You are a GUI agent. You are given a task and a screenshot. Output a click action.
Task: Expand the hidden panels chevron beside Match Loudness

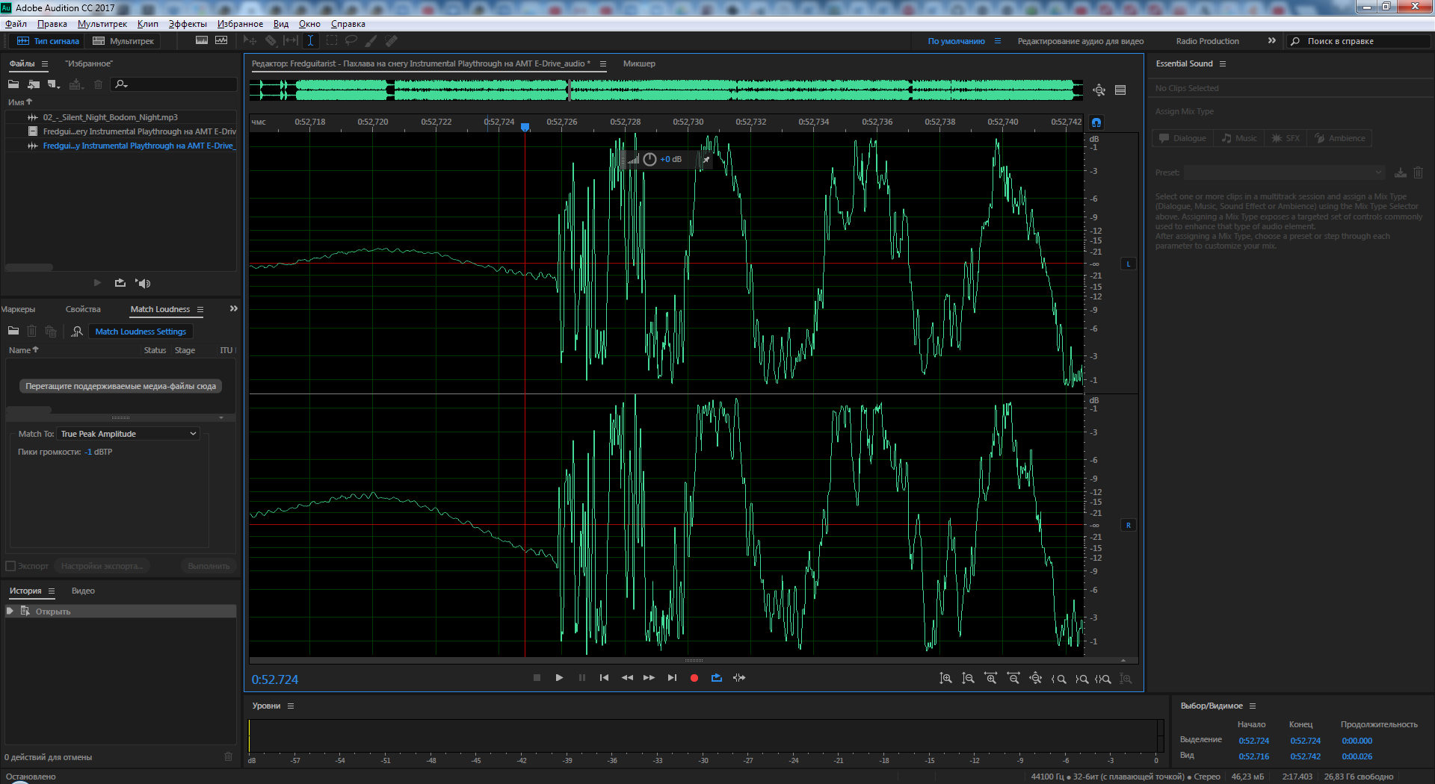click(x=234, y=308)
